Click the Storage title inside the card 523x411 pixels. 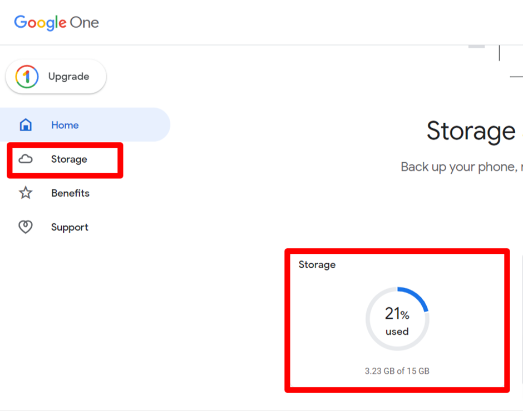317,265
